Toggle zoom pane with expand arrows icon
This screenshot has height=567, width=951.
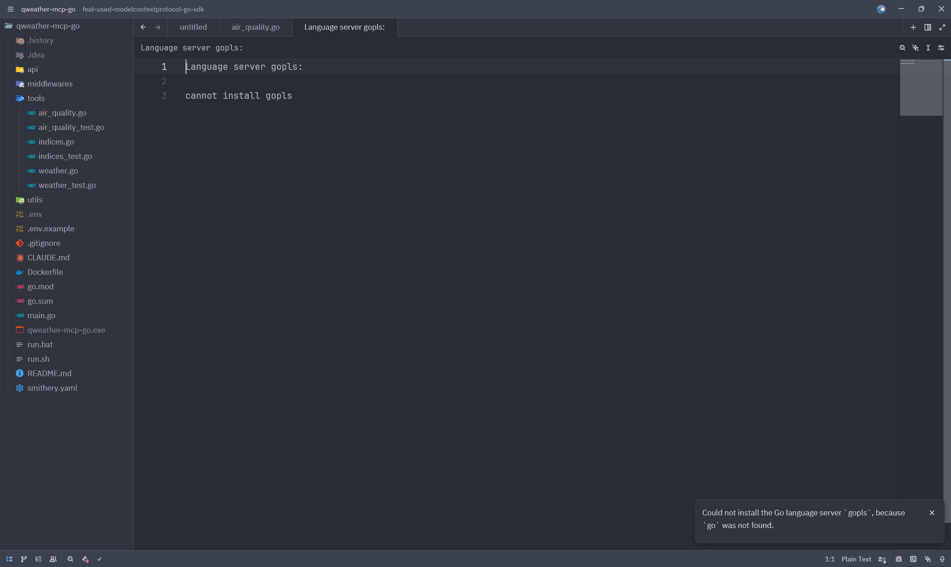click(942, 27)
